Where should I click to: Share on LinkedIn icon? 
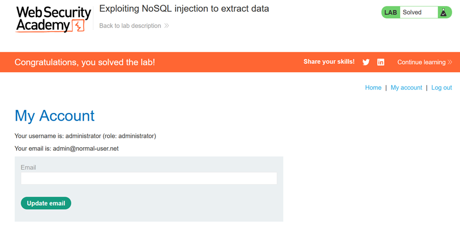click(381, 62)
